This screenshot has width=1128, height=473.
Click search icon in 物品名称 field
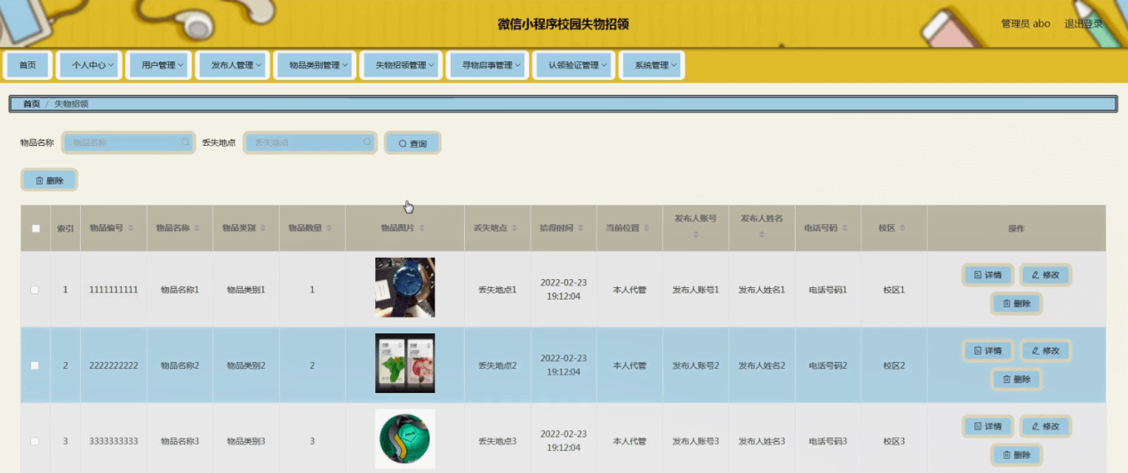pos(185,142)
